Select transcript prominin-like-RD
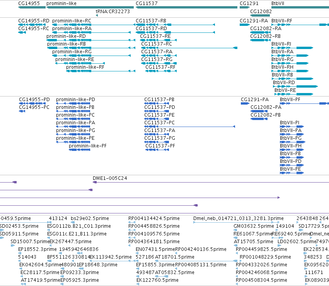 [66, 36]
